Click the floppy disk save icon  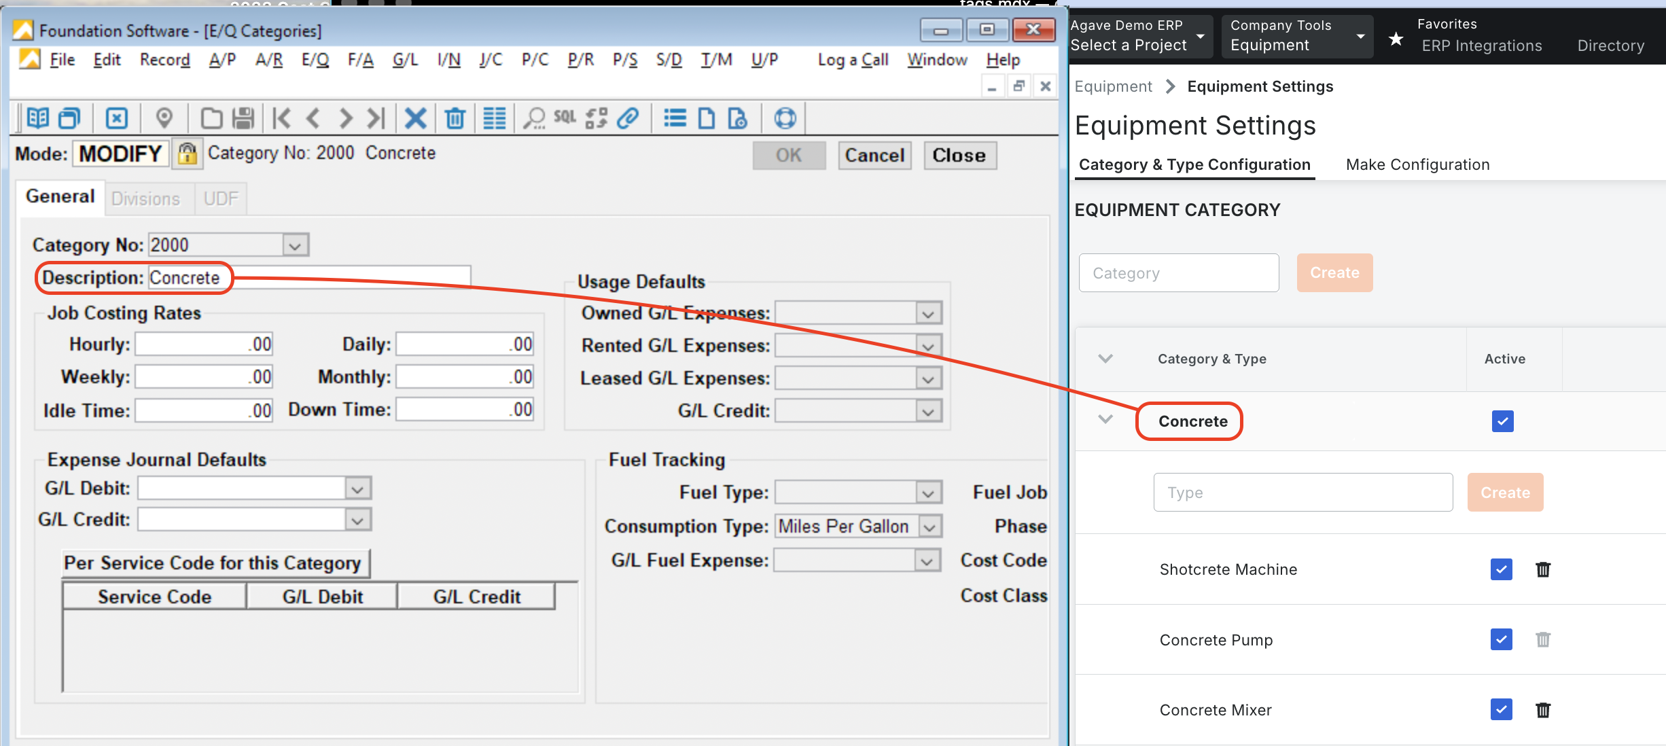point(243,118)
